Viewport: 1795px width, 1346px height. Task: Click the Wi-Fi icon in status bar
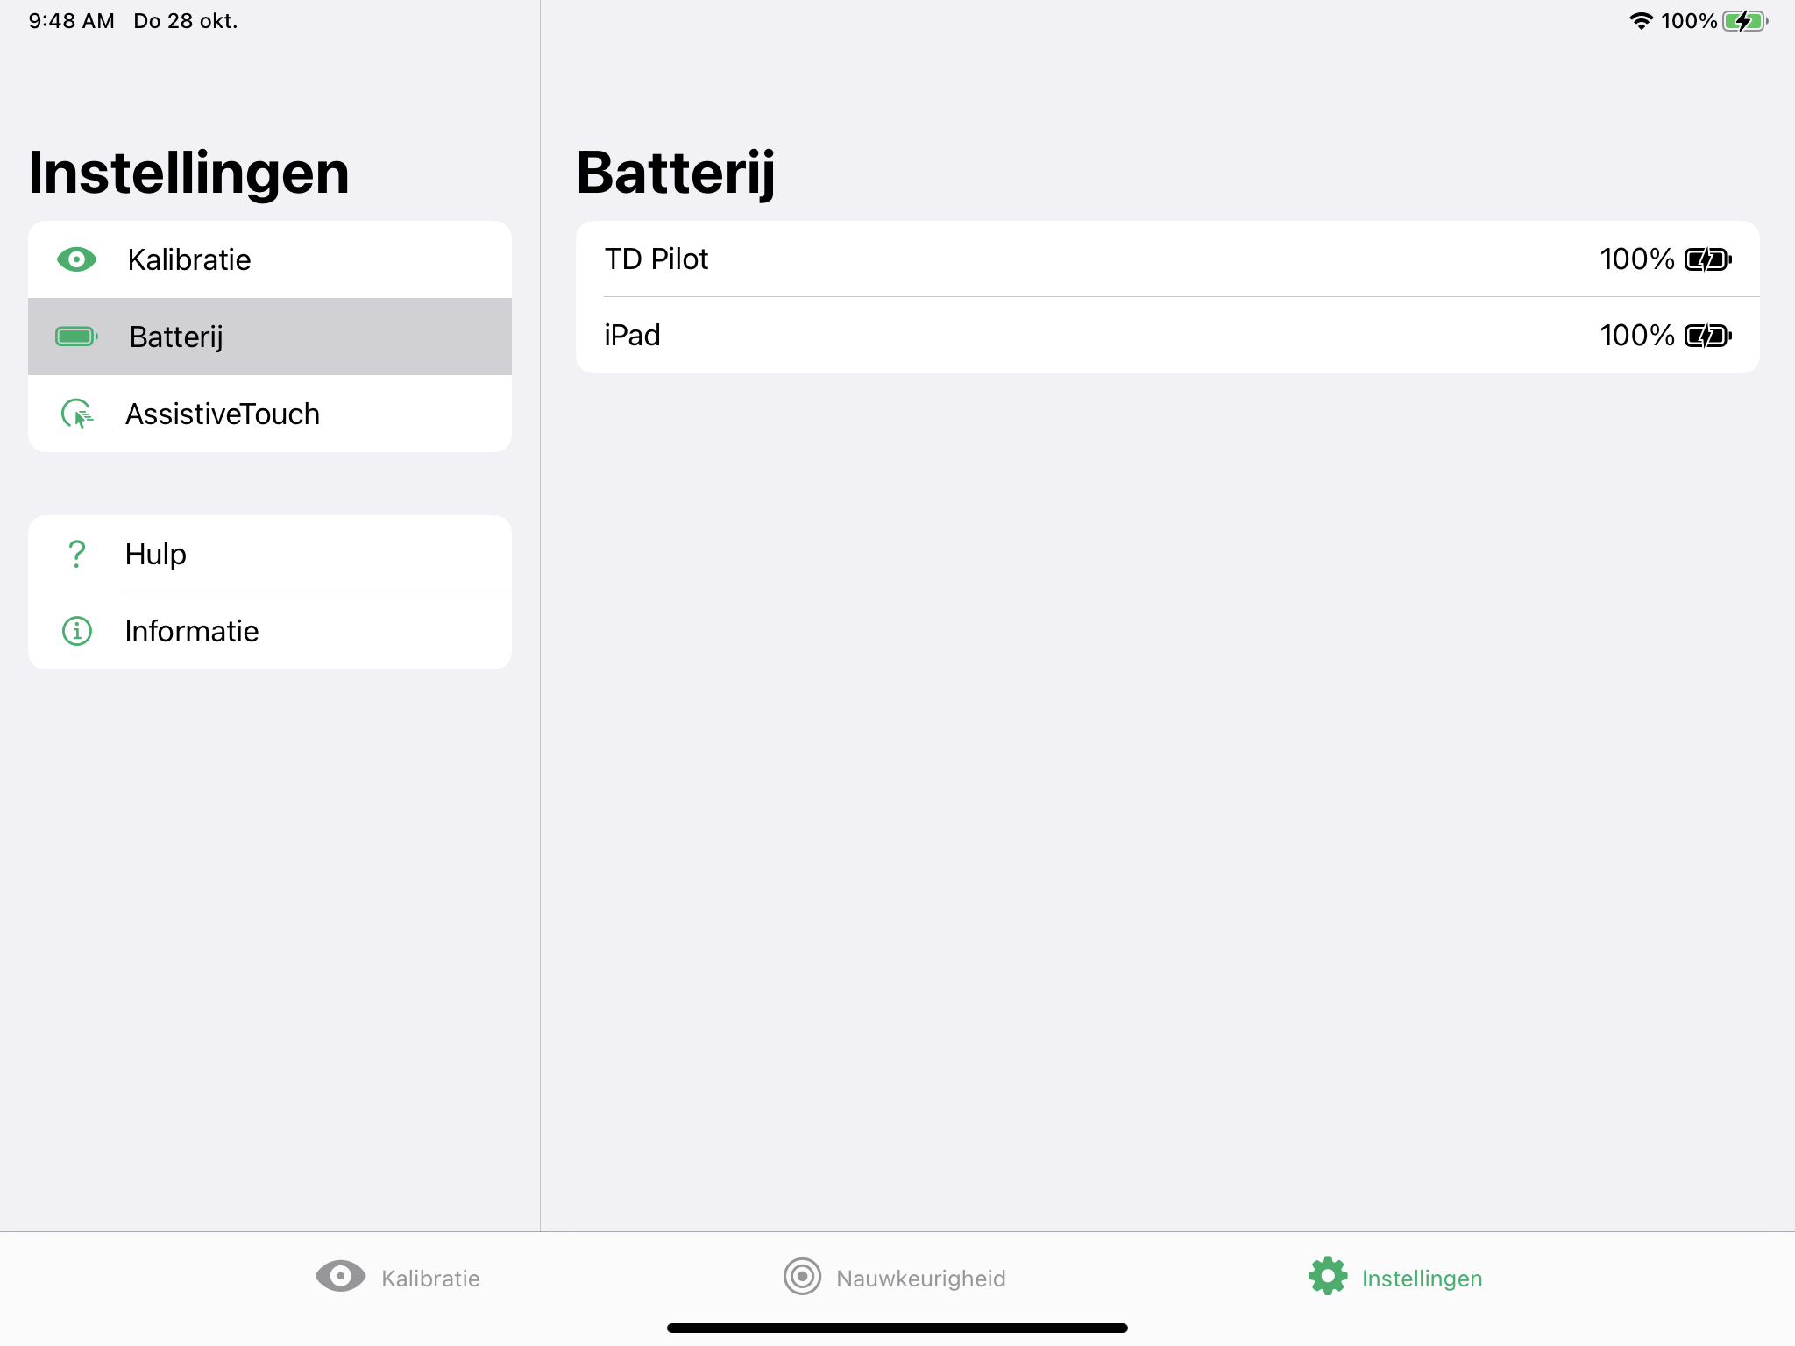[x=1641, y=21]
